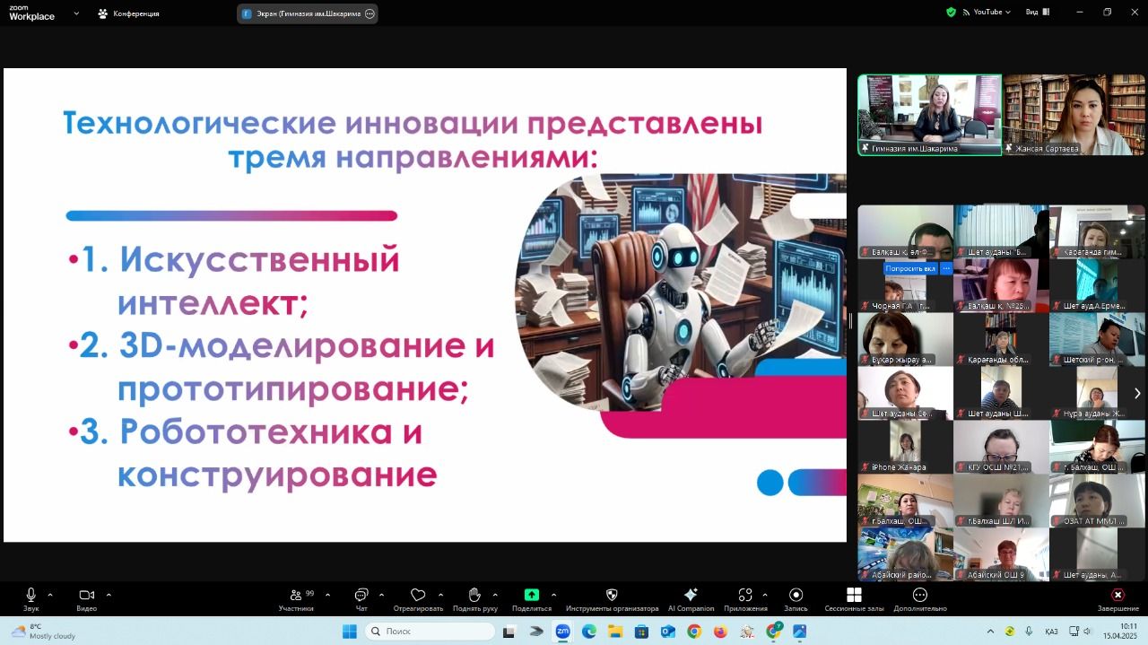Open Сессионные залы breakout rooms
Image resolution: width=1148 pixels, height=645 pixels.
point(854,597)
